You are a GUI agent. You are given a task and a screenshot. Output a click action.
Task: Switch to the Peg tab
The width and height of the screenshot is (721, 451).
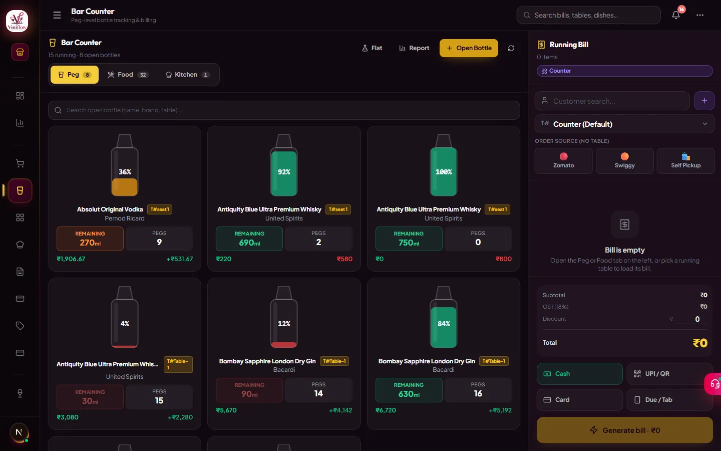pos(75,75)
